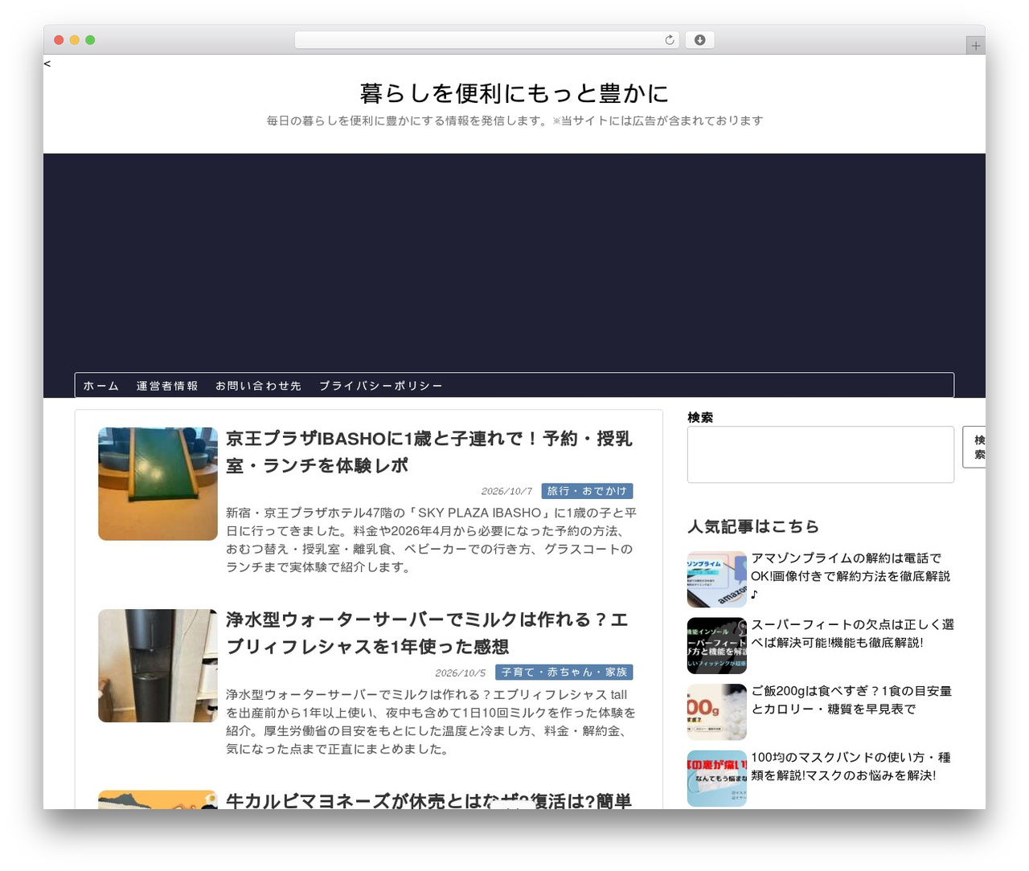The image size is (1029, 871).
Task: Click the site title 暮らしを便利にもっと豊かに
Action: point(514,93)
